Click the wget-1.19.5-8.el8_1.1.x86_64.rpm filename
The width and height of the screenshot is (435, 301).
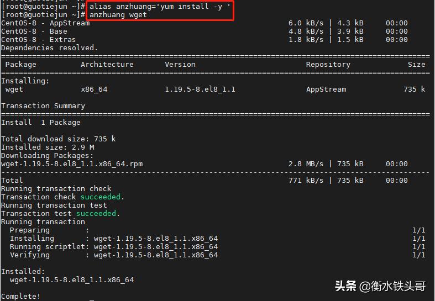72,164
